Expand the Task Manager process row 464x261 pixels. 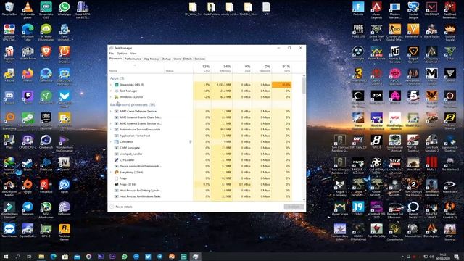[111, 91]
